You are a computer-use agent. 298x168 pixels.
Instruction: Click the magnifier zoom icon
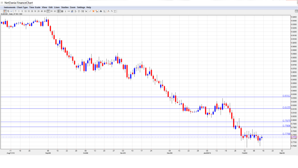coord(104,11)
